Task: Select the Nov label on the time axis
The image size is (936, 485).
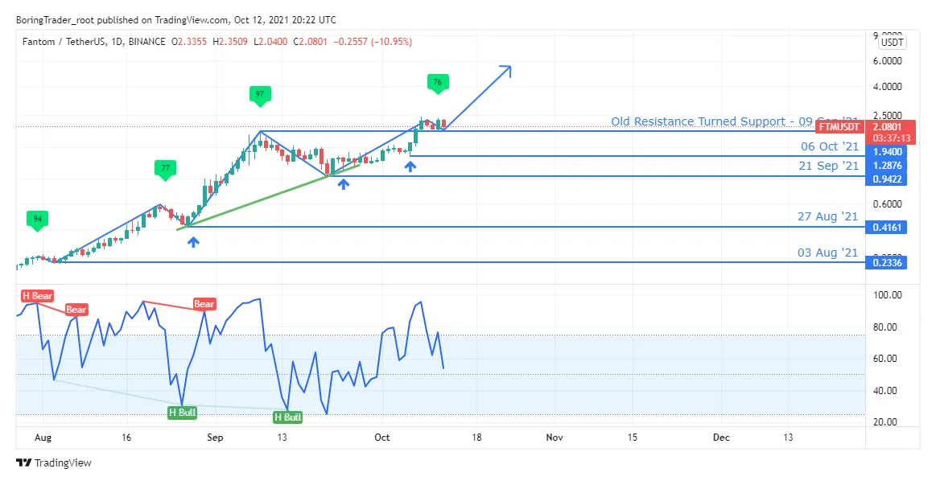Action: (554, 438)
